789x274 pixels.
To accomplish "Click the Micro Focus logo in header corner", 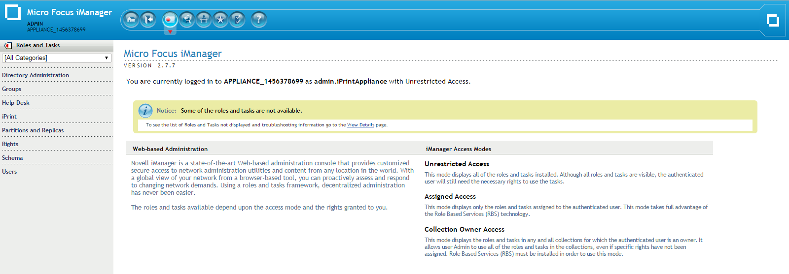I will coord(773,20).
